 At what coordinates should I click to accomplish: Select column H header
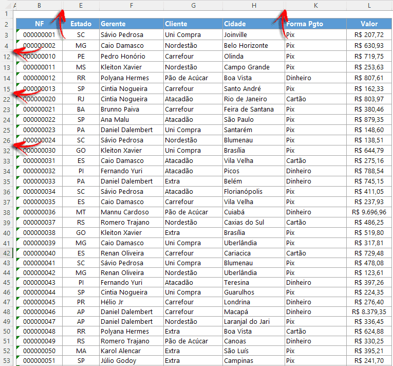254,6
